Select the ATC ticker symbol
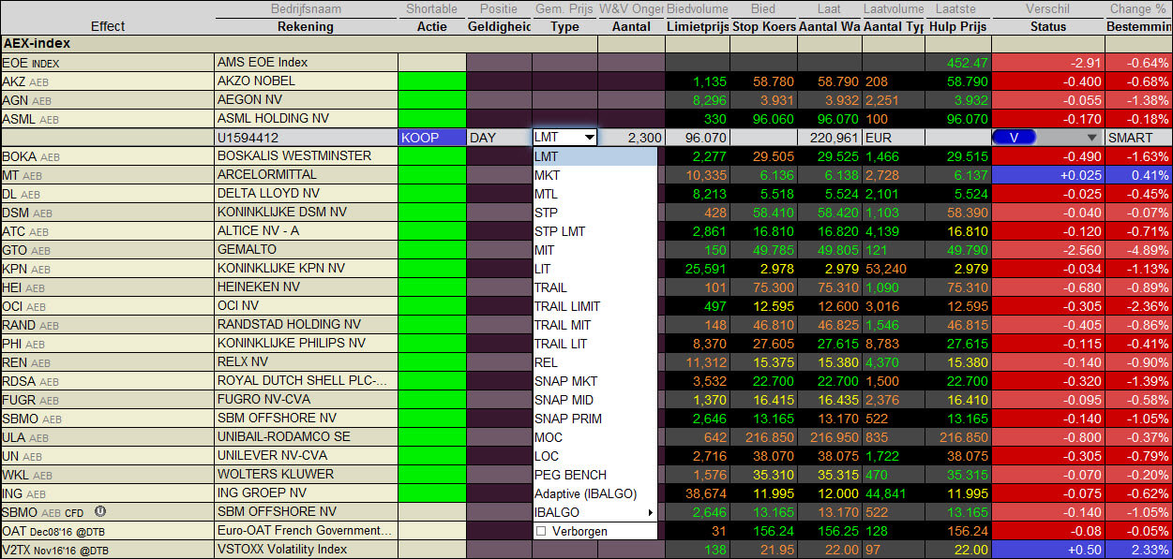Image resolution: width=1173 pixels, height=559 pixels. pyautogui.click(x=14, y=231)
